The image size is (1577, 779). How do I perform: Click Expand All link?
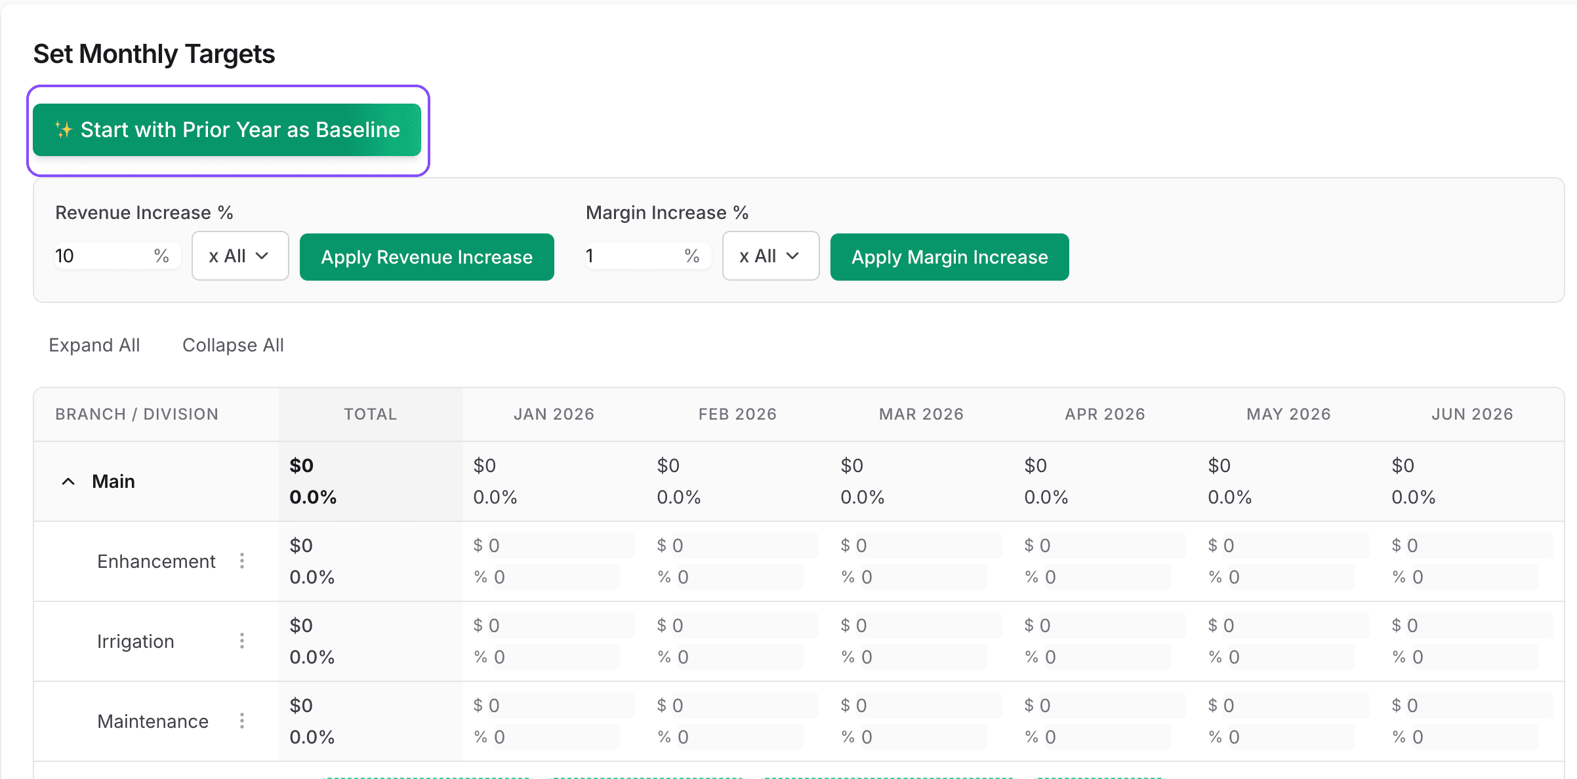click(94, 345)
